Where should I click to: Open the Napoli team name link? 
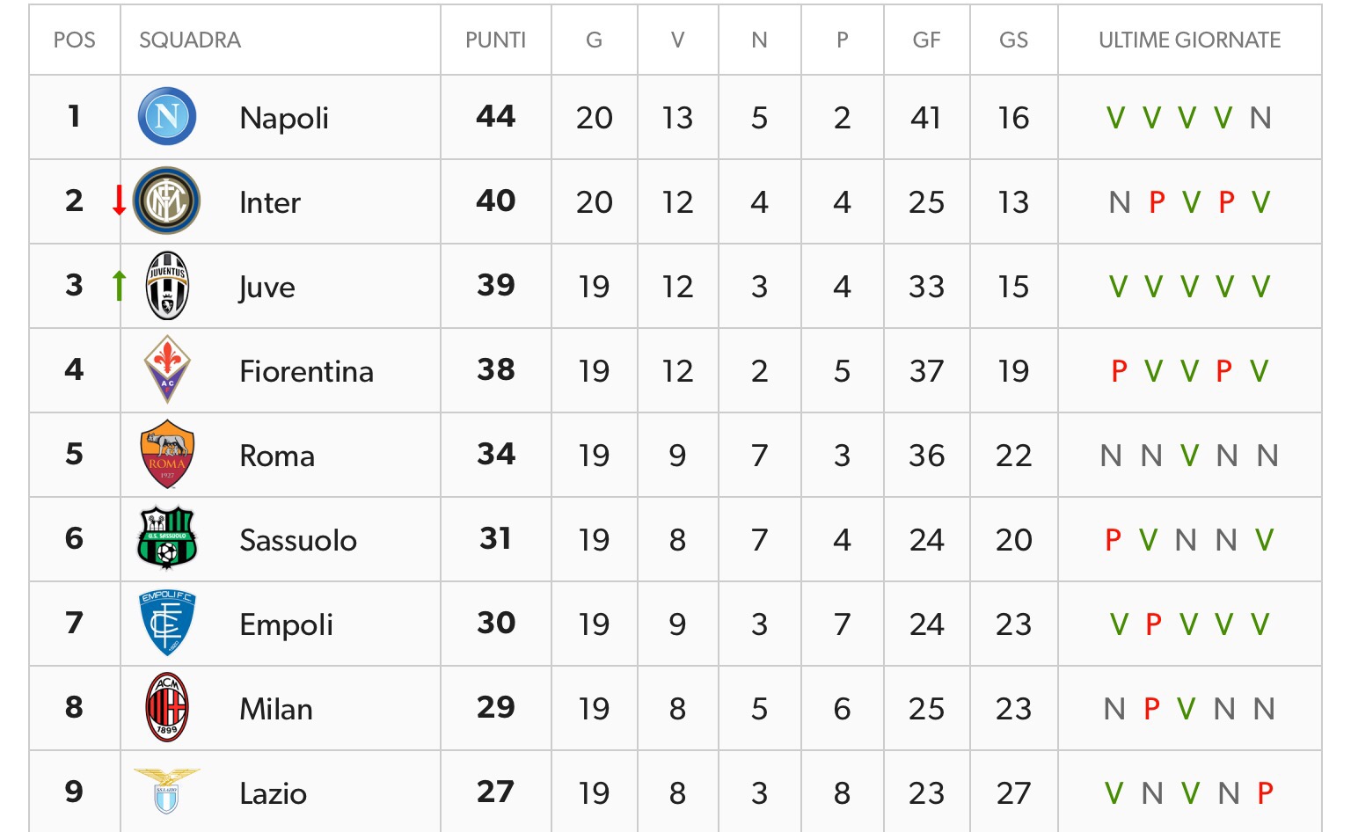(284, 118)
